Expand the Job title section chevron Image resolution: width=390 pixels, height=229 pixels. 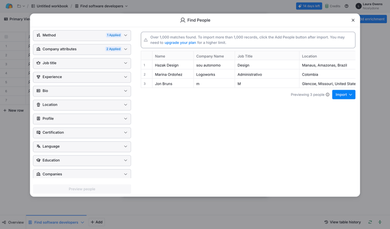point(126,63)
